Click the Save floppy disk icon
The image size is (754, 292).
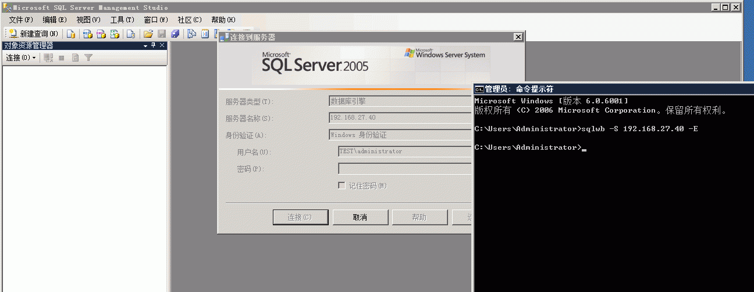pyautogui.click(x=162, y=34)
